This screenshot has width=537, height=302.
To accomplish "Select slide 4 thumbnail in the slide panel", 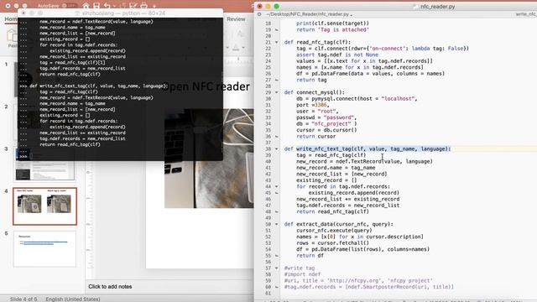I will point(44,206).
